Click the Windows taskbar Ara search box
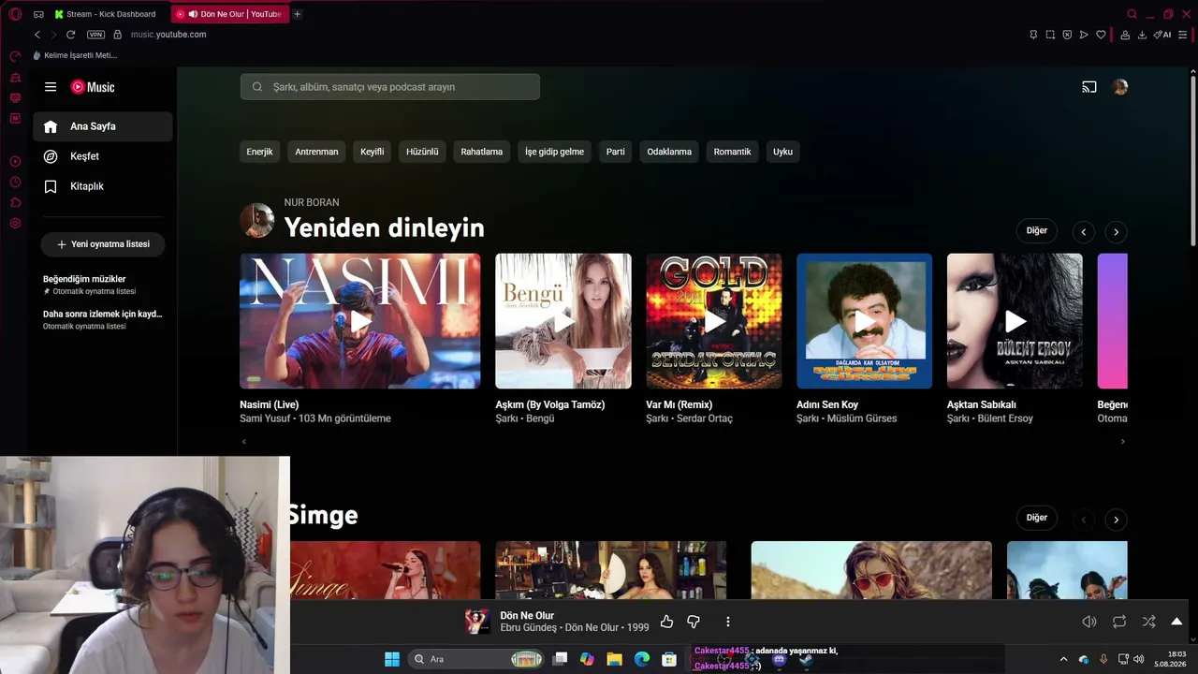 click(x=477, y=659)
